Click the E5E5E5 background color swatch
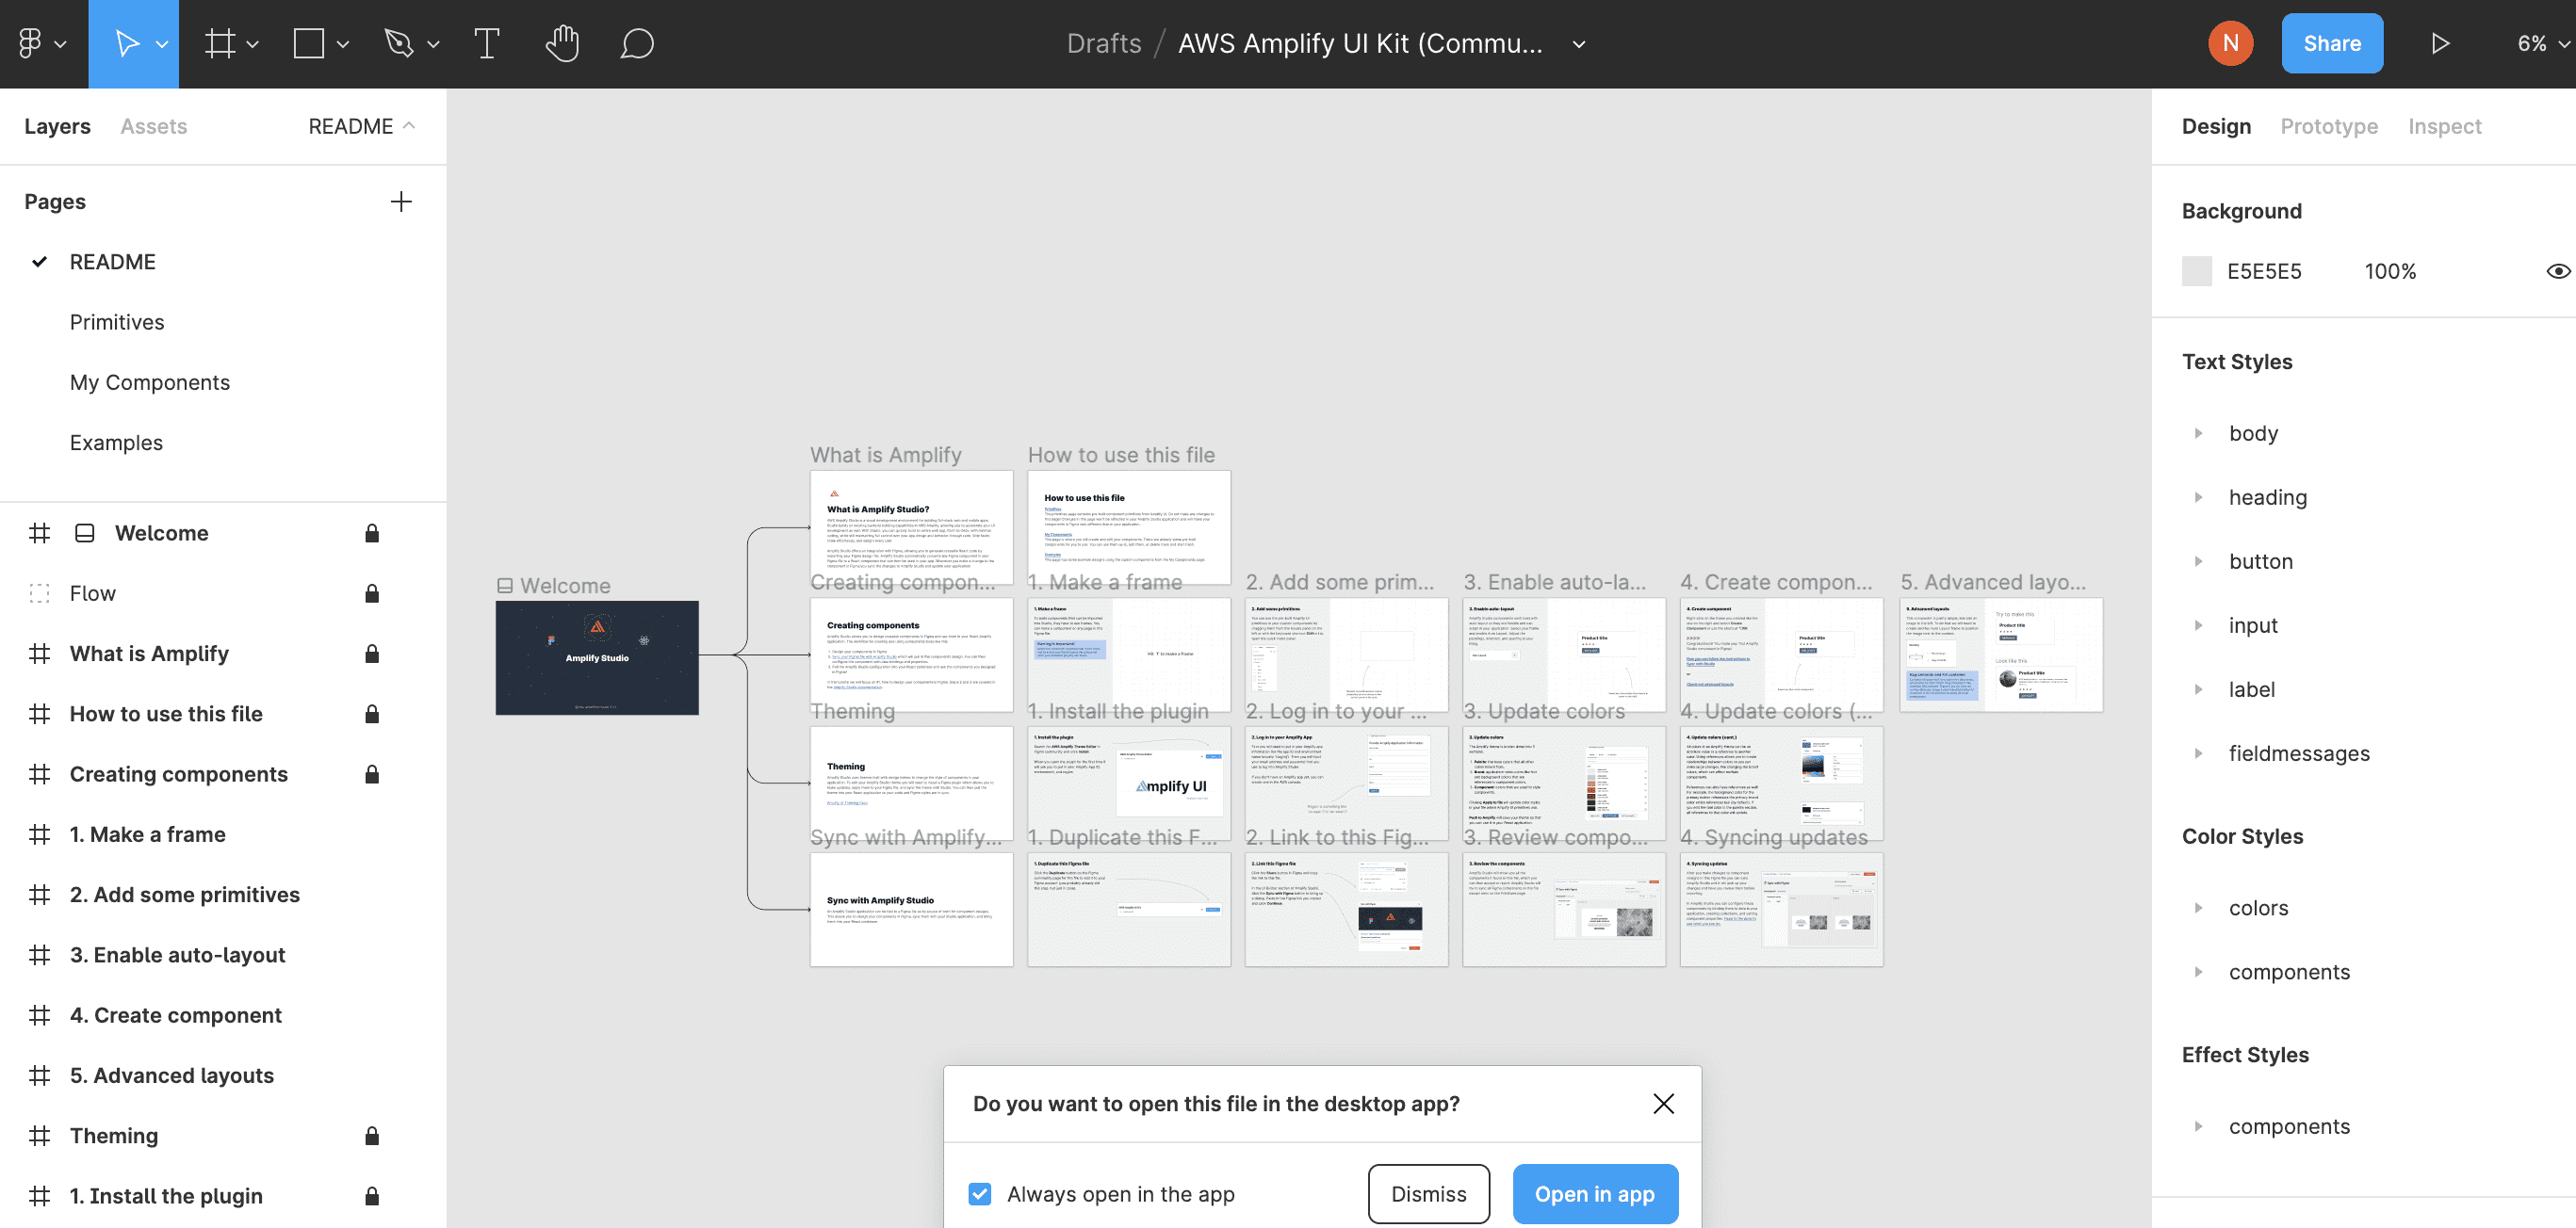The height and width of the screenshot is (1228, 2576). (2197, 271)
